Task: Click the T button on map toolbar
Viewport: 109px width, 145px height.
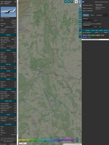Action: tap(72, 2)
